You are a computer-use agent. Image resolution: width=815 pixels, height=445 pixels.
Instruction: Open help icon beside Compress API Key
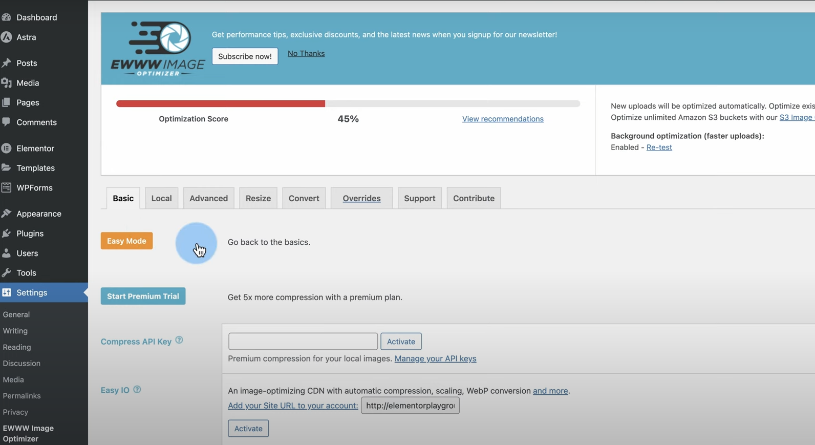click(x=179, y=340)
